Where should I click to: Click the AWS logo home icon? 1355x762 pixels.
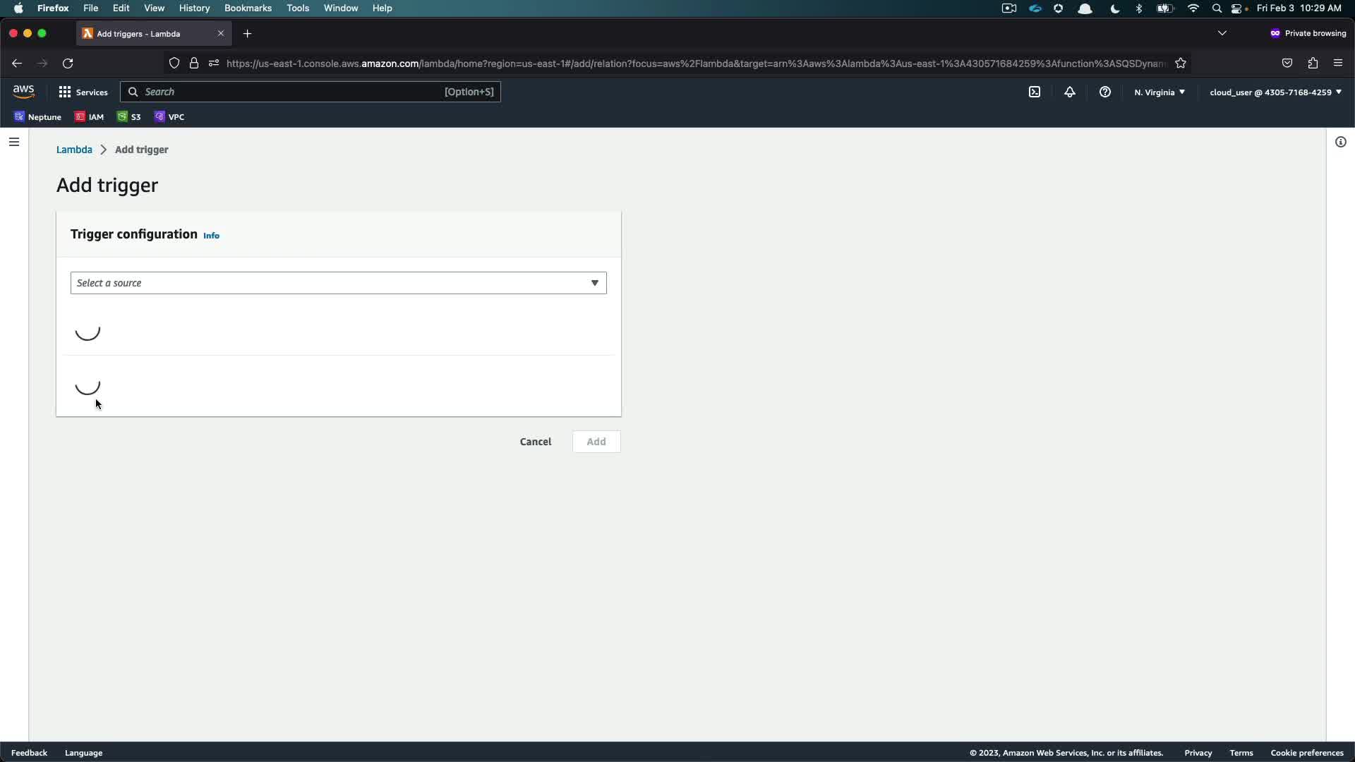tap(23, 92)
